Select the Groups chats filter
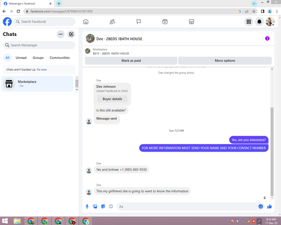 pos(38,58)
